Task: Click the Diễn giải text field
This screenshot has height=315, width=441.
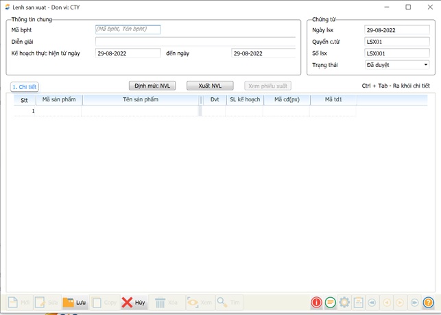Action: pos(195,41)
